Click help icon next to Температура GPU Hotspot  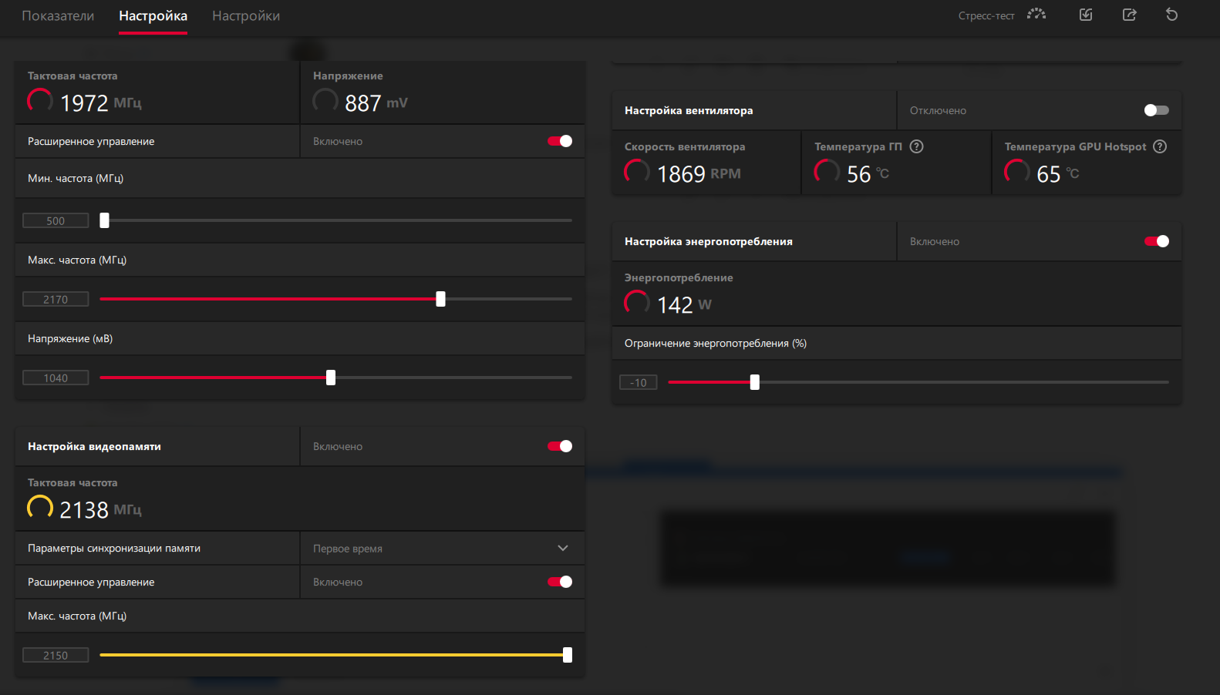click(x=1160, y=146)
